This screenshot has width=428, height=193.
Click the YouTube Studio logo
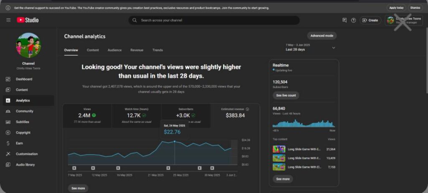click(x=28, y=20)
